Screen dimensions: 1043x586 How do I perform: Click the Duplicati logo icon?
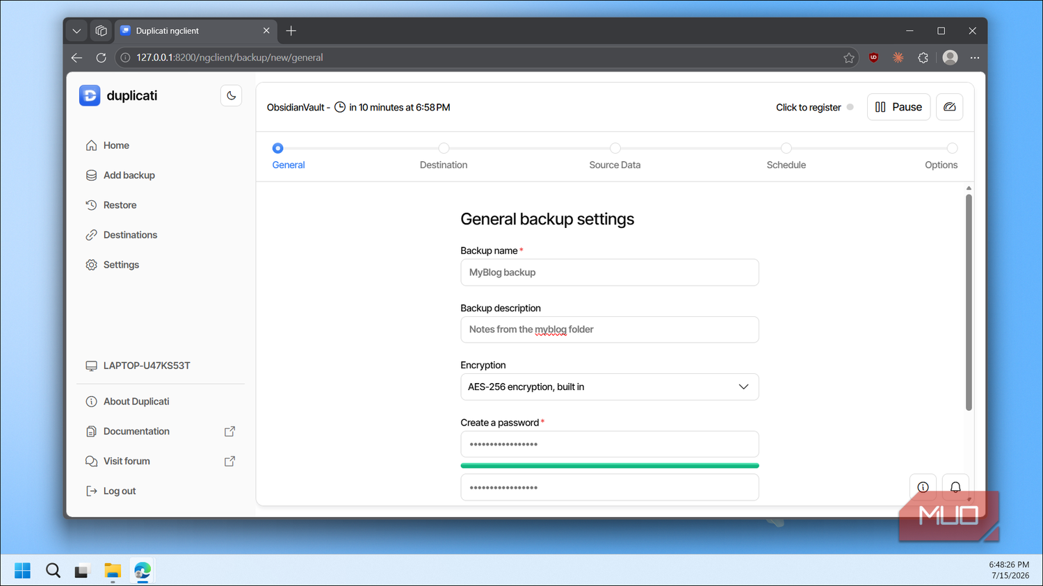tap(90, 96)
